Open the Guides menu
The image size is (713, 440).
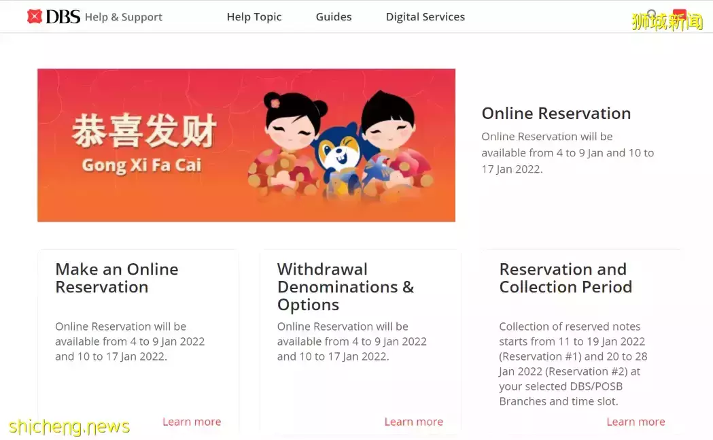pos(334,17)
